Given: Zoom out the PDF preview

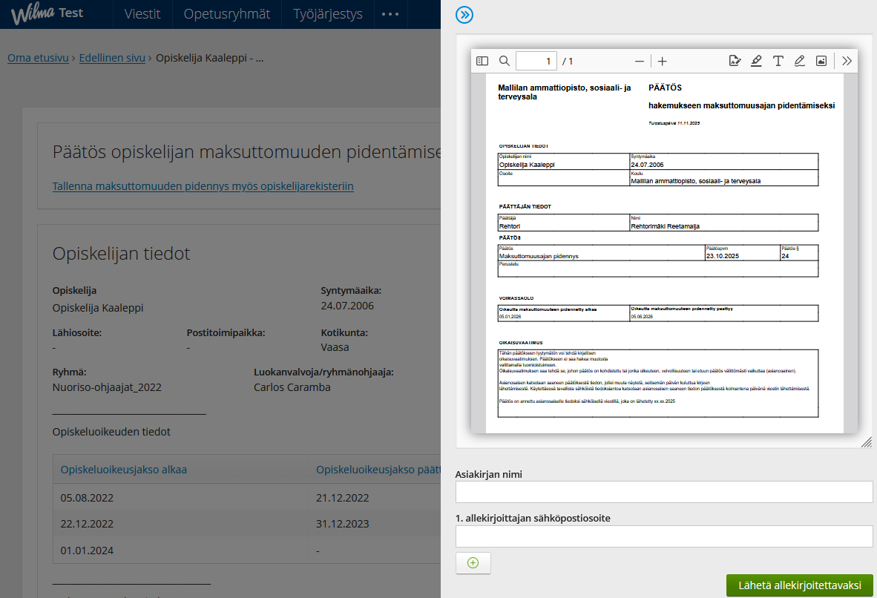Looking at the screenshot, I should coord(640,61).
